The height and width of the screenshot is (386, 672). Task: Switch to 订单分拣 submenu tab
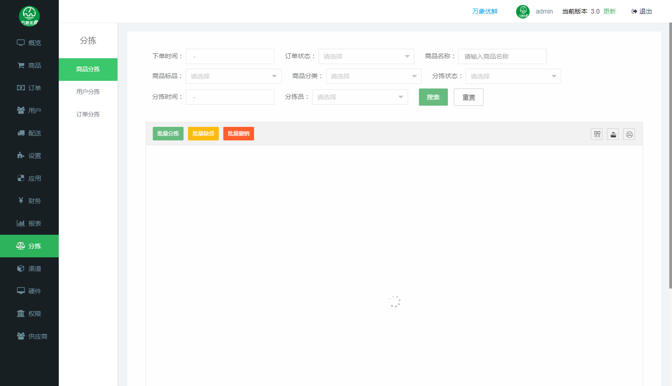(x=88, y=114)
